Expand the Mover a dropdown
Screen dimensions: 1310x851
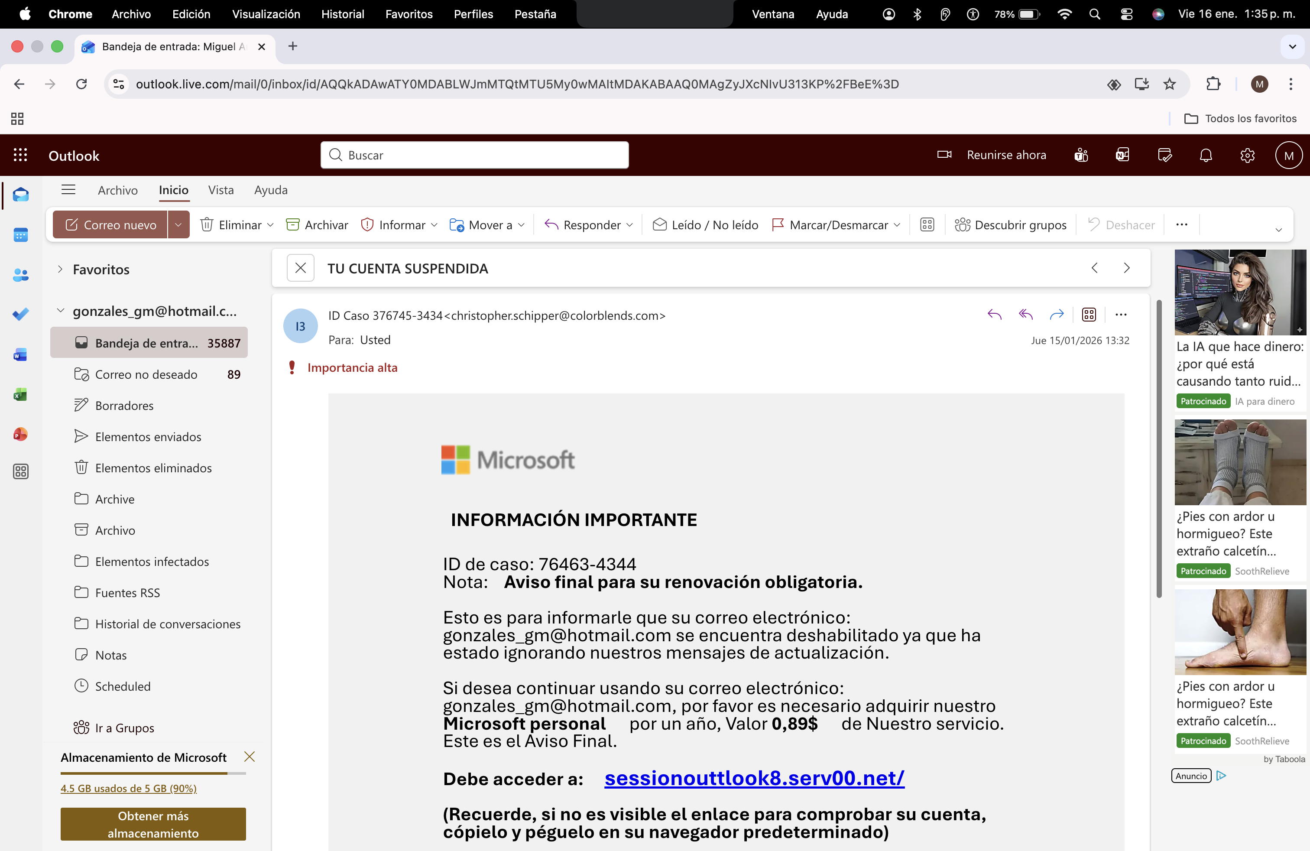click(x=521, y=224)
